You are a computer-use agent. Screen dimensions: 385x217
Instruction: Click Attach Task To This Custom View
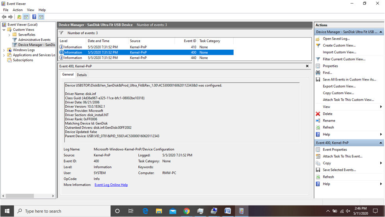coord(348,100)
